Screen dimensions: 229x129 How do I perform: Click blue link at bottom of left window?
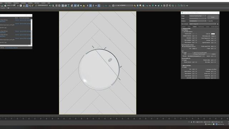(x=11, y=48)
